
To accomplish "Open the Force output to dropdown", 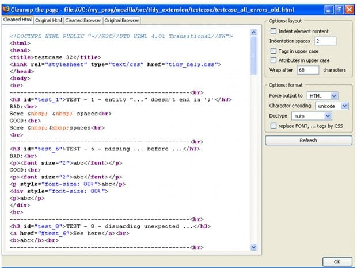I will 334,95.
